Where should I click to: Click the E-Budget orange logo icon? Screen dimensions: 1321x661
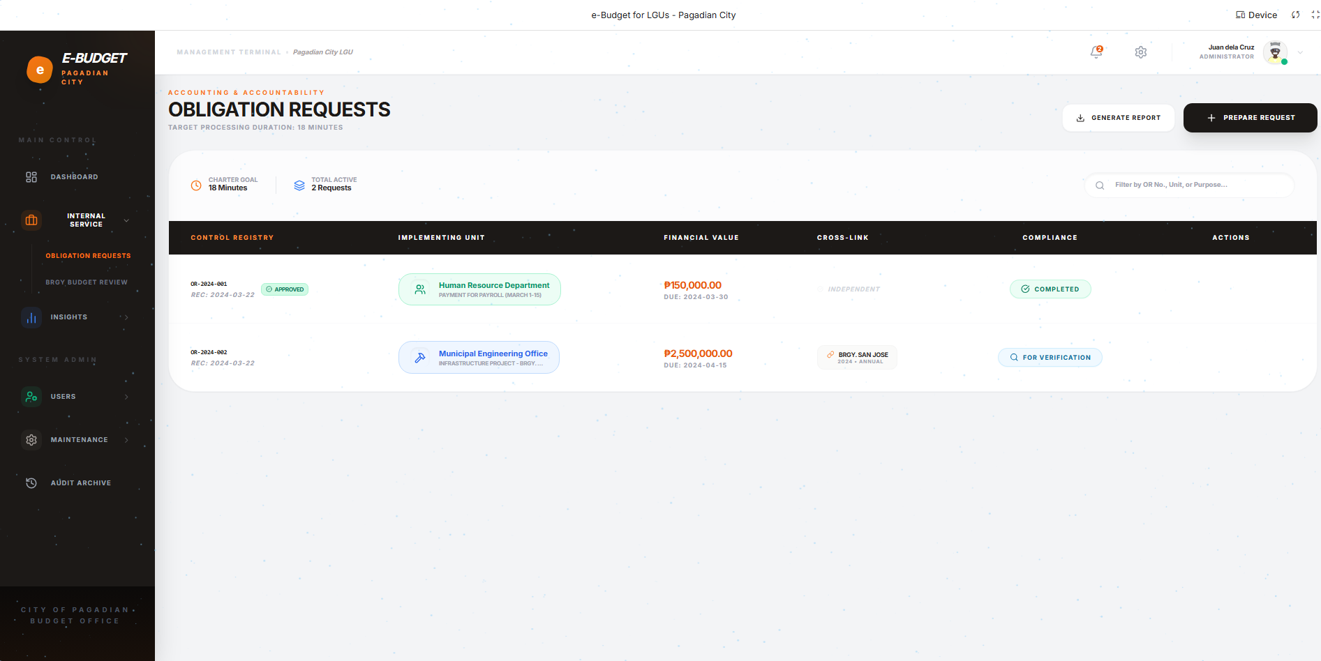click(40, 70)
